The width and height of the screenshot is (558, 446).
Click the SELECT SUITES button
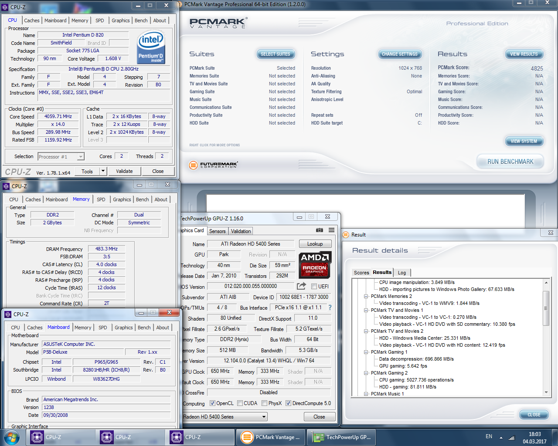coord(276,54)
